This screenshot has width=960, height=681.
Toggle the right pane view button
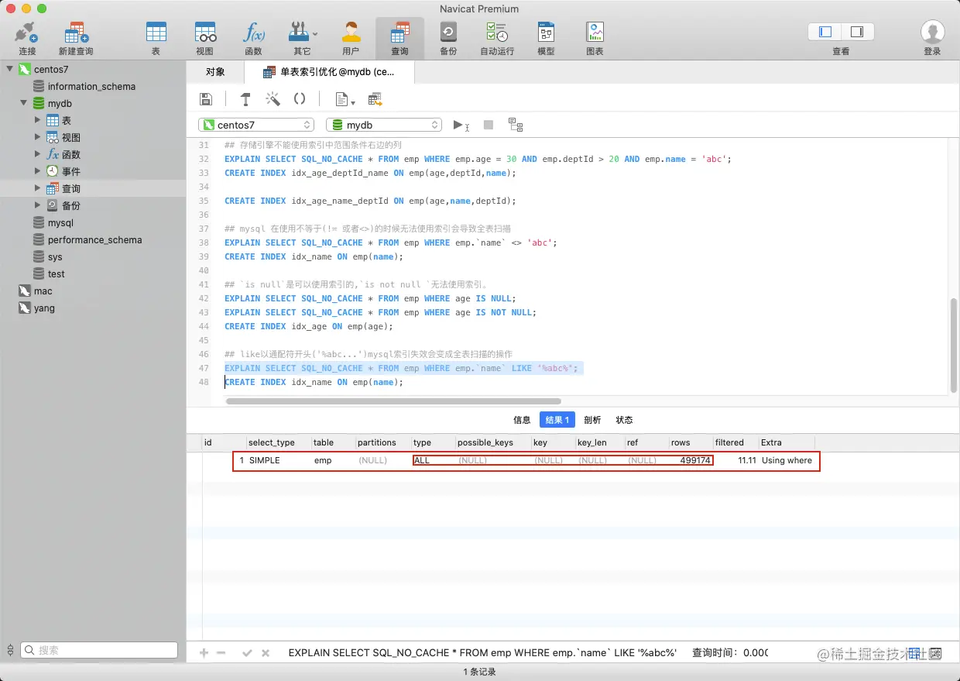coord(857,32)
